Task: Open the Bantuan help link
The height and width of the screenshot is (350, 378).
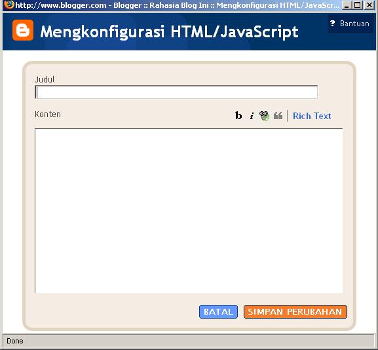Action: (x=354, y=24)
